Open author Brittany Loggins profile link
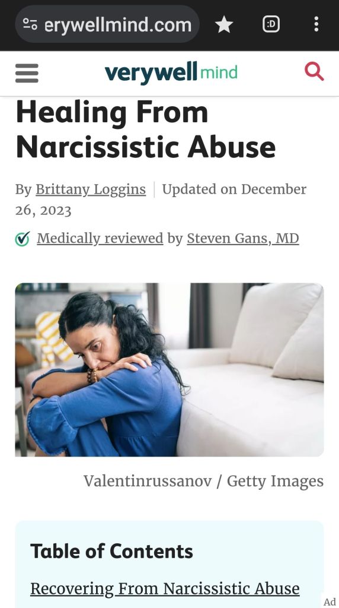The image size is (339, 608). (x=91, y=189)
